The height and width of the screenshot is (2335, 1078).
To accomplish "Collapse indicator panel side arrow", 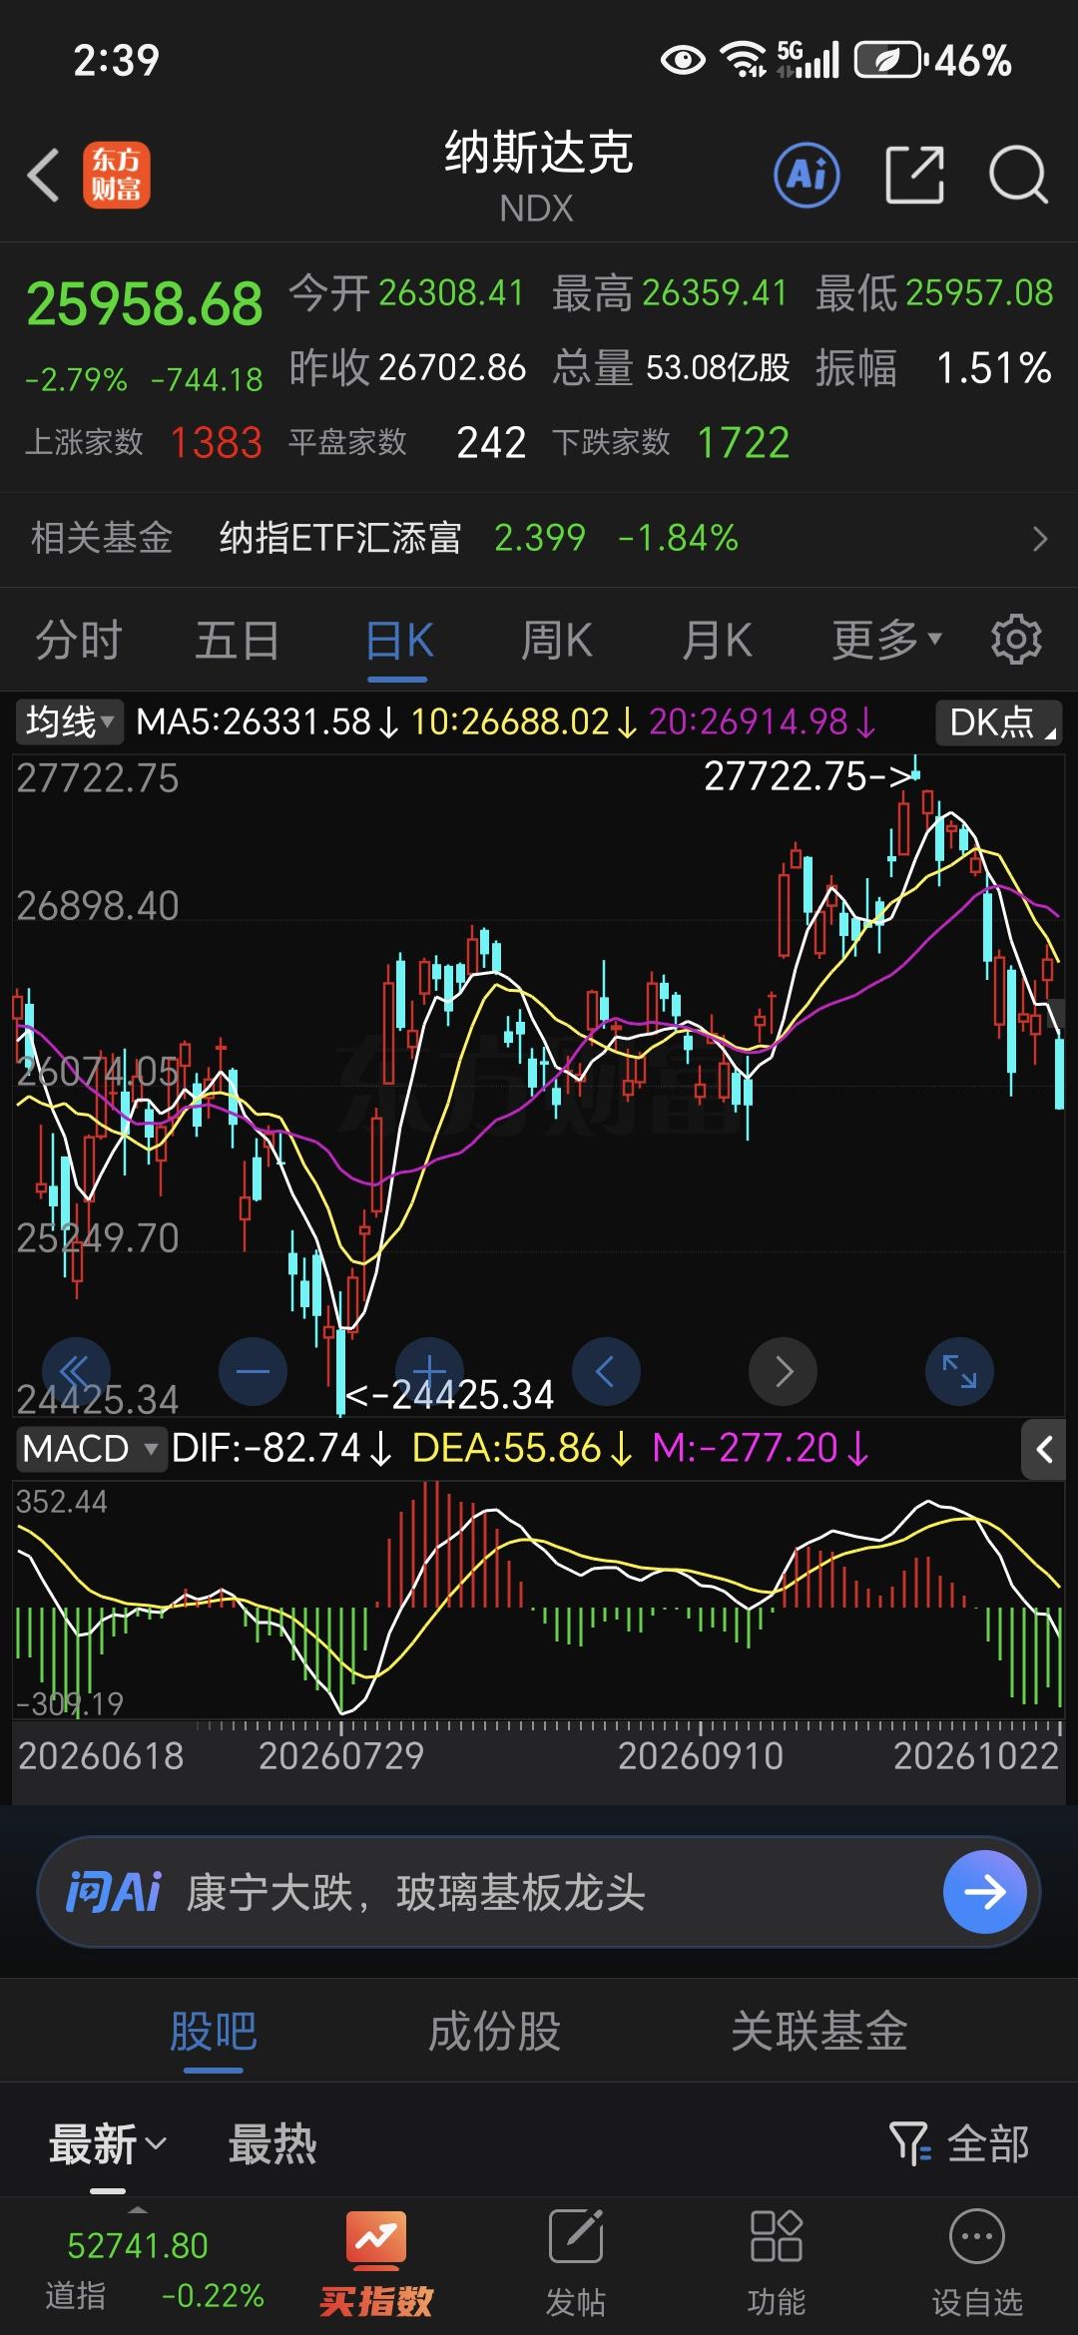I will pos(1043,1449).
